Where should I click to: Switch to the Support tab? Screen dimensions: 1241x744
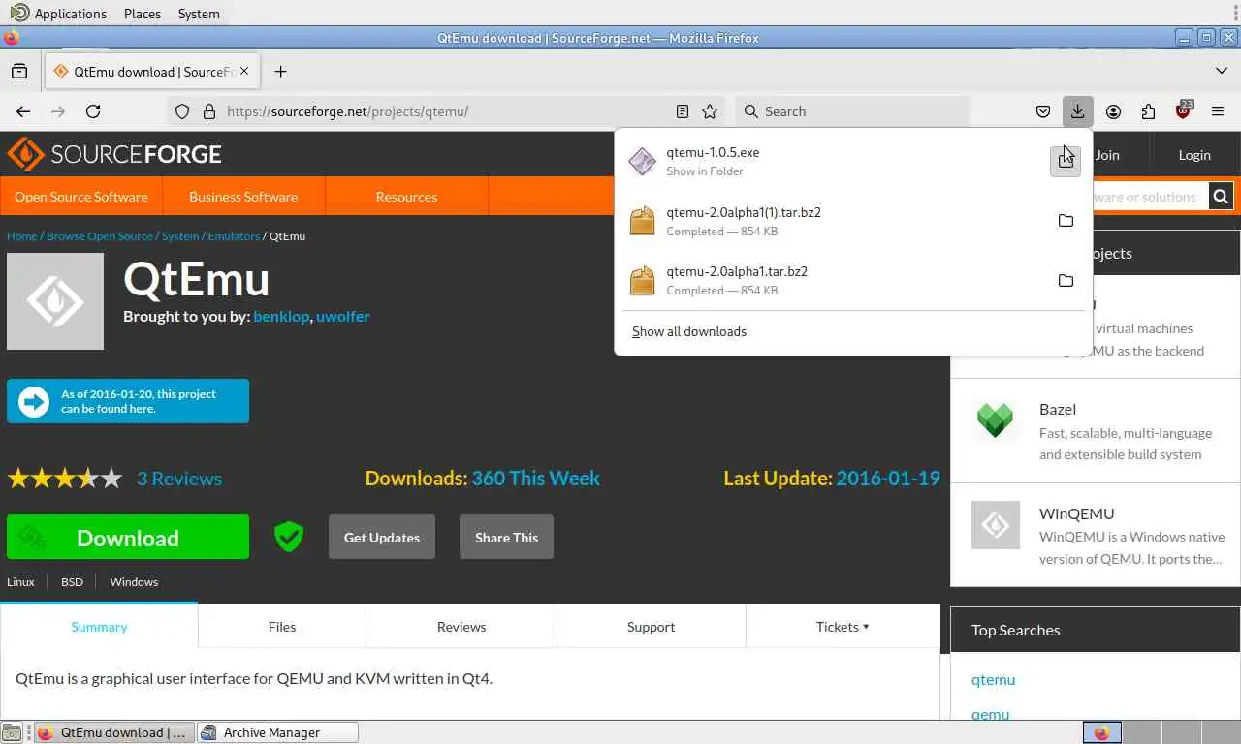coord(651,627)
